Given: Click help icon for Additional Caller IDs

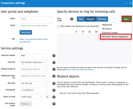Looking at the screenshot, I should [54, 76].
